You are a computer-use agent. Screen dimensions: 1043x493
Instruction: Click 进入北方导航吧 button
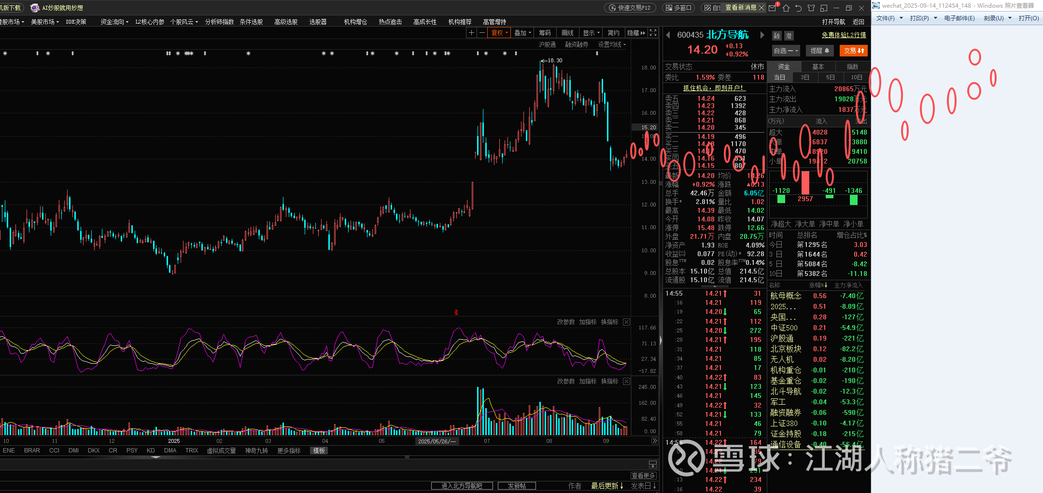click(462, 486)
